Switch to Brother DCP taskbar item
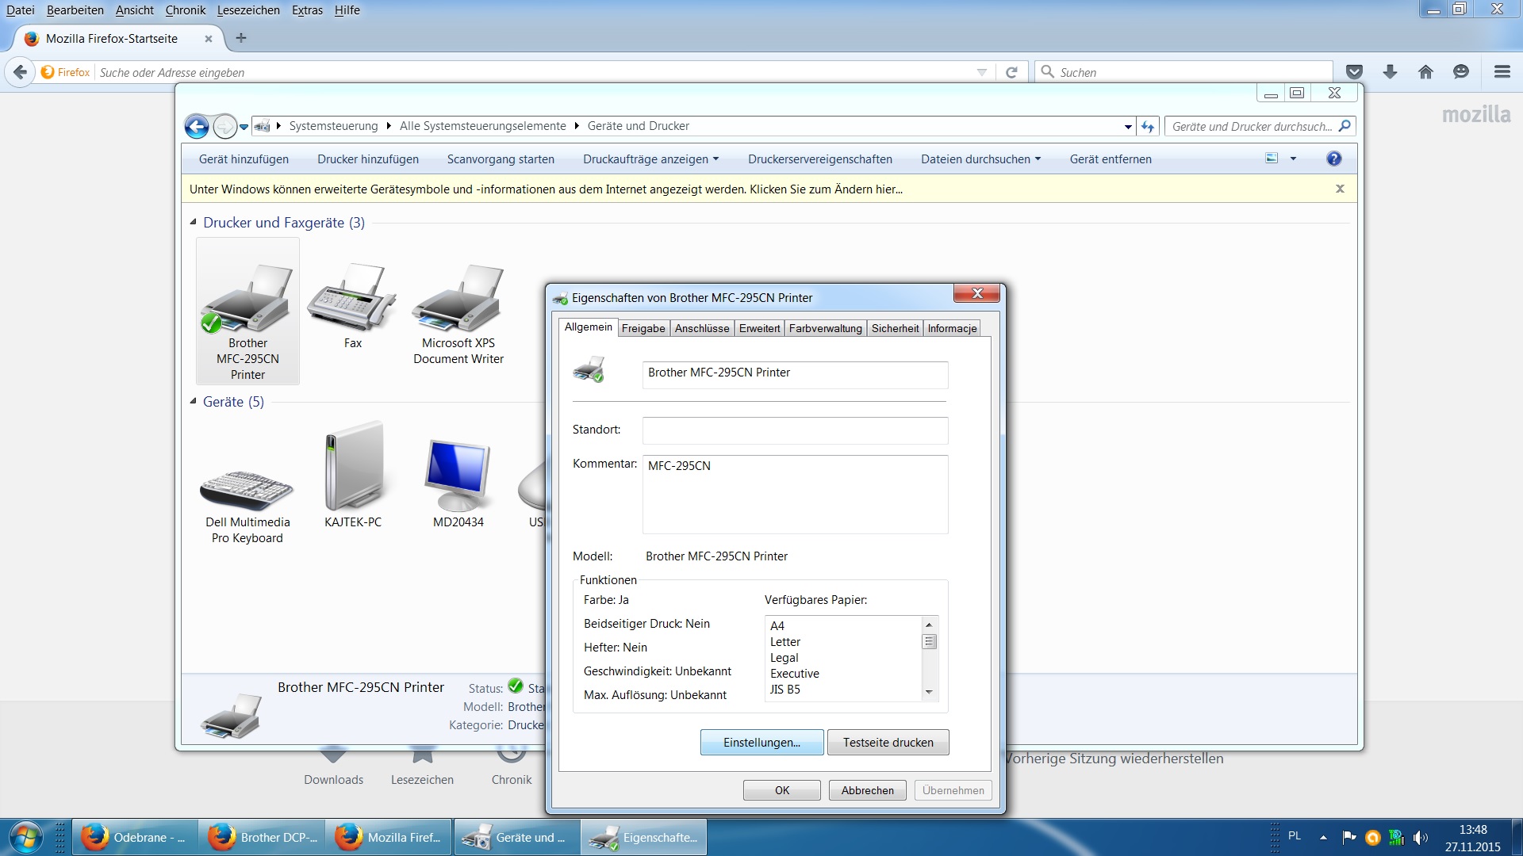 [262, 838]
